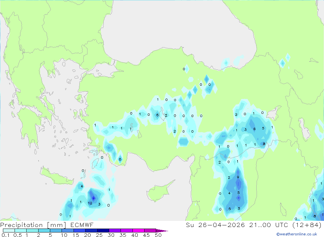The width and height of the screenshot is (324, 237).
Task: Click the 'ECMWF' model label
Action: tap(82, 225)
